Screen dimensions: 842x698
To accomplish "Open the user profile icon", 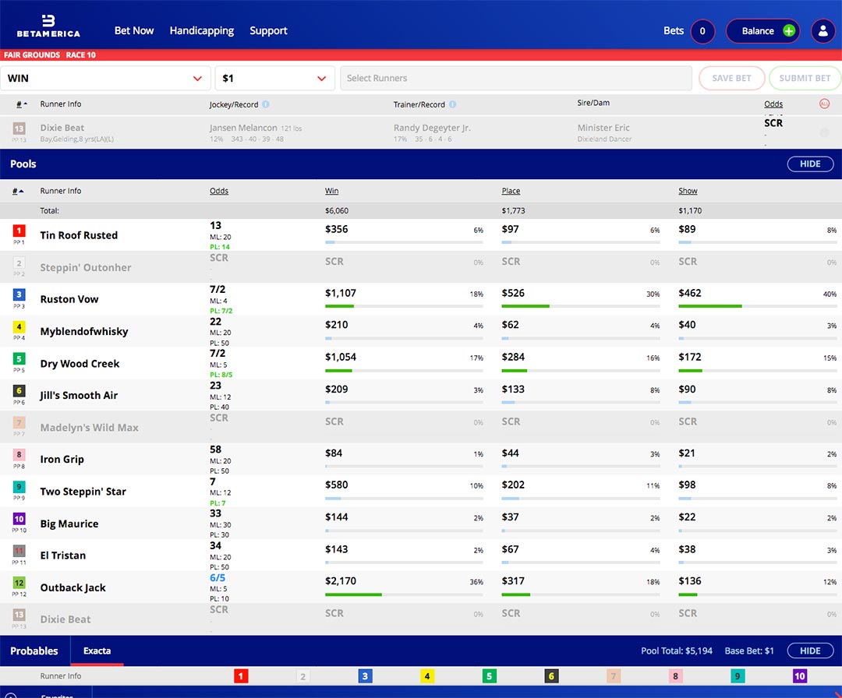I will pos(823,31).
